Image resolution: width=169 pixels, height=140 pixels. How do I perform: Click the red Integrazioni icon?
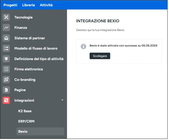point(6,100)
